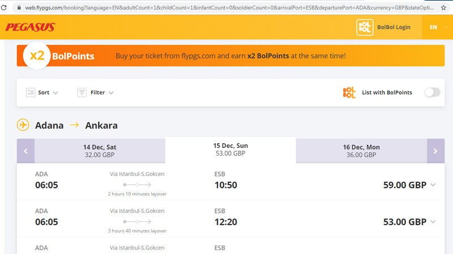This screenshot has width=453, height=254.
Task: Click the airplane icon next to Adana
Action: click(23, 125)
